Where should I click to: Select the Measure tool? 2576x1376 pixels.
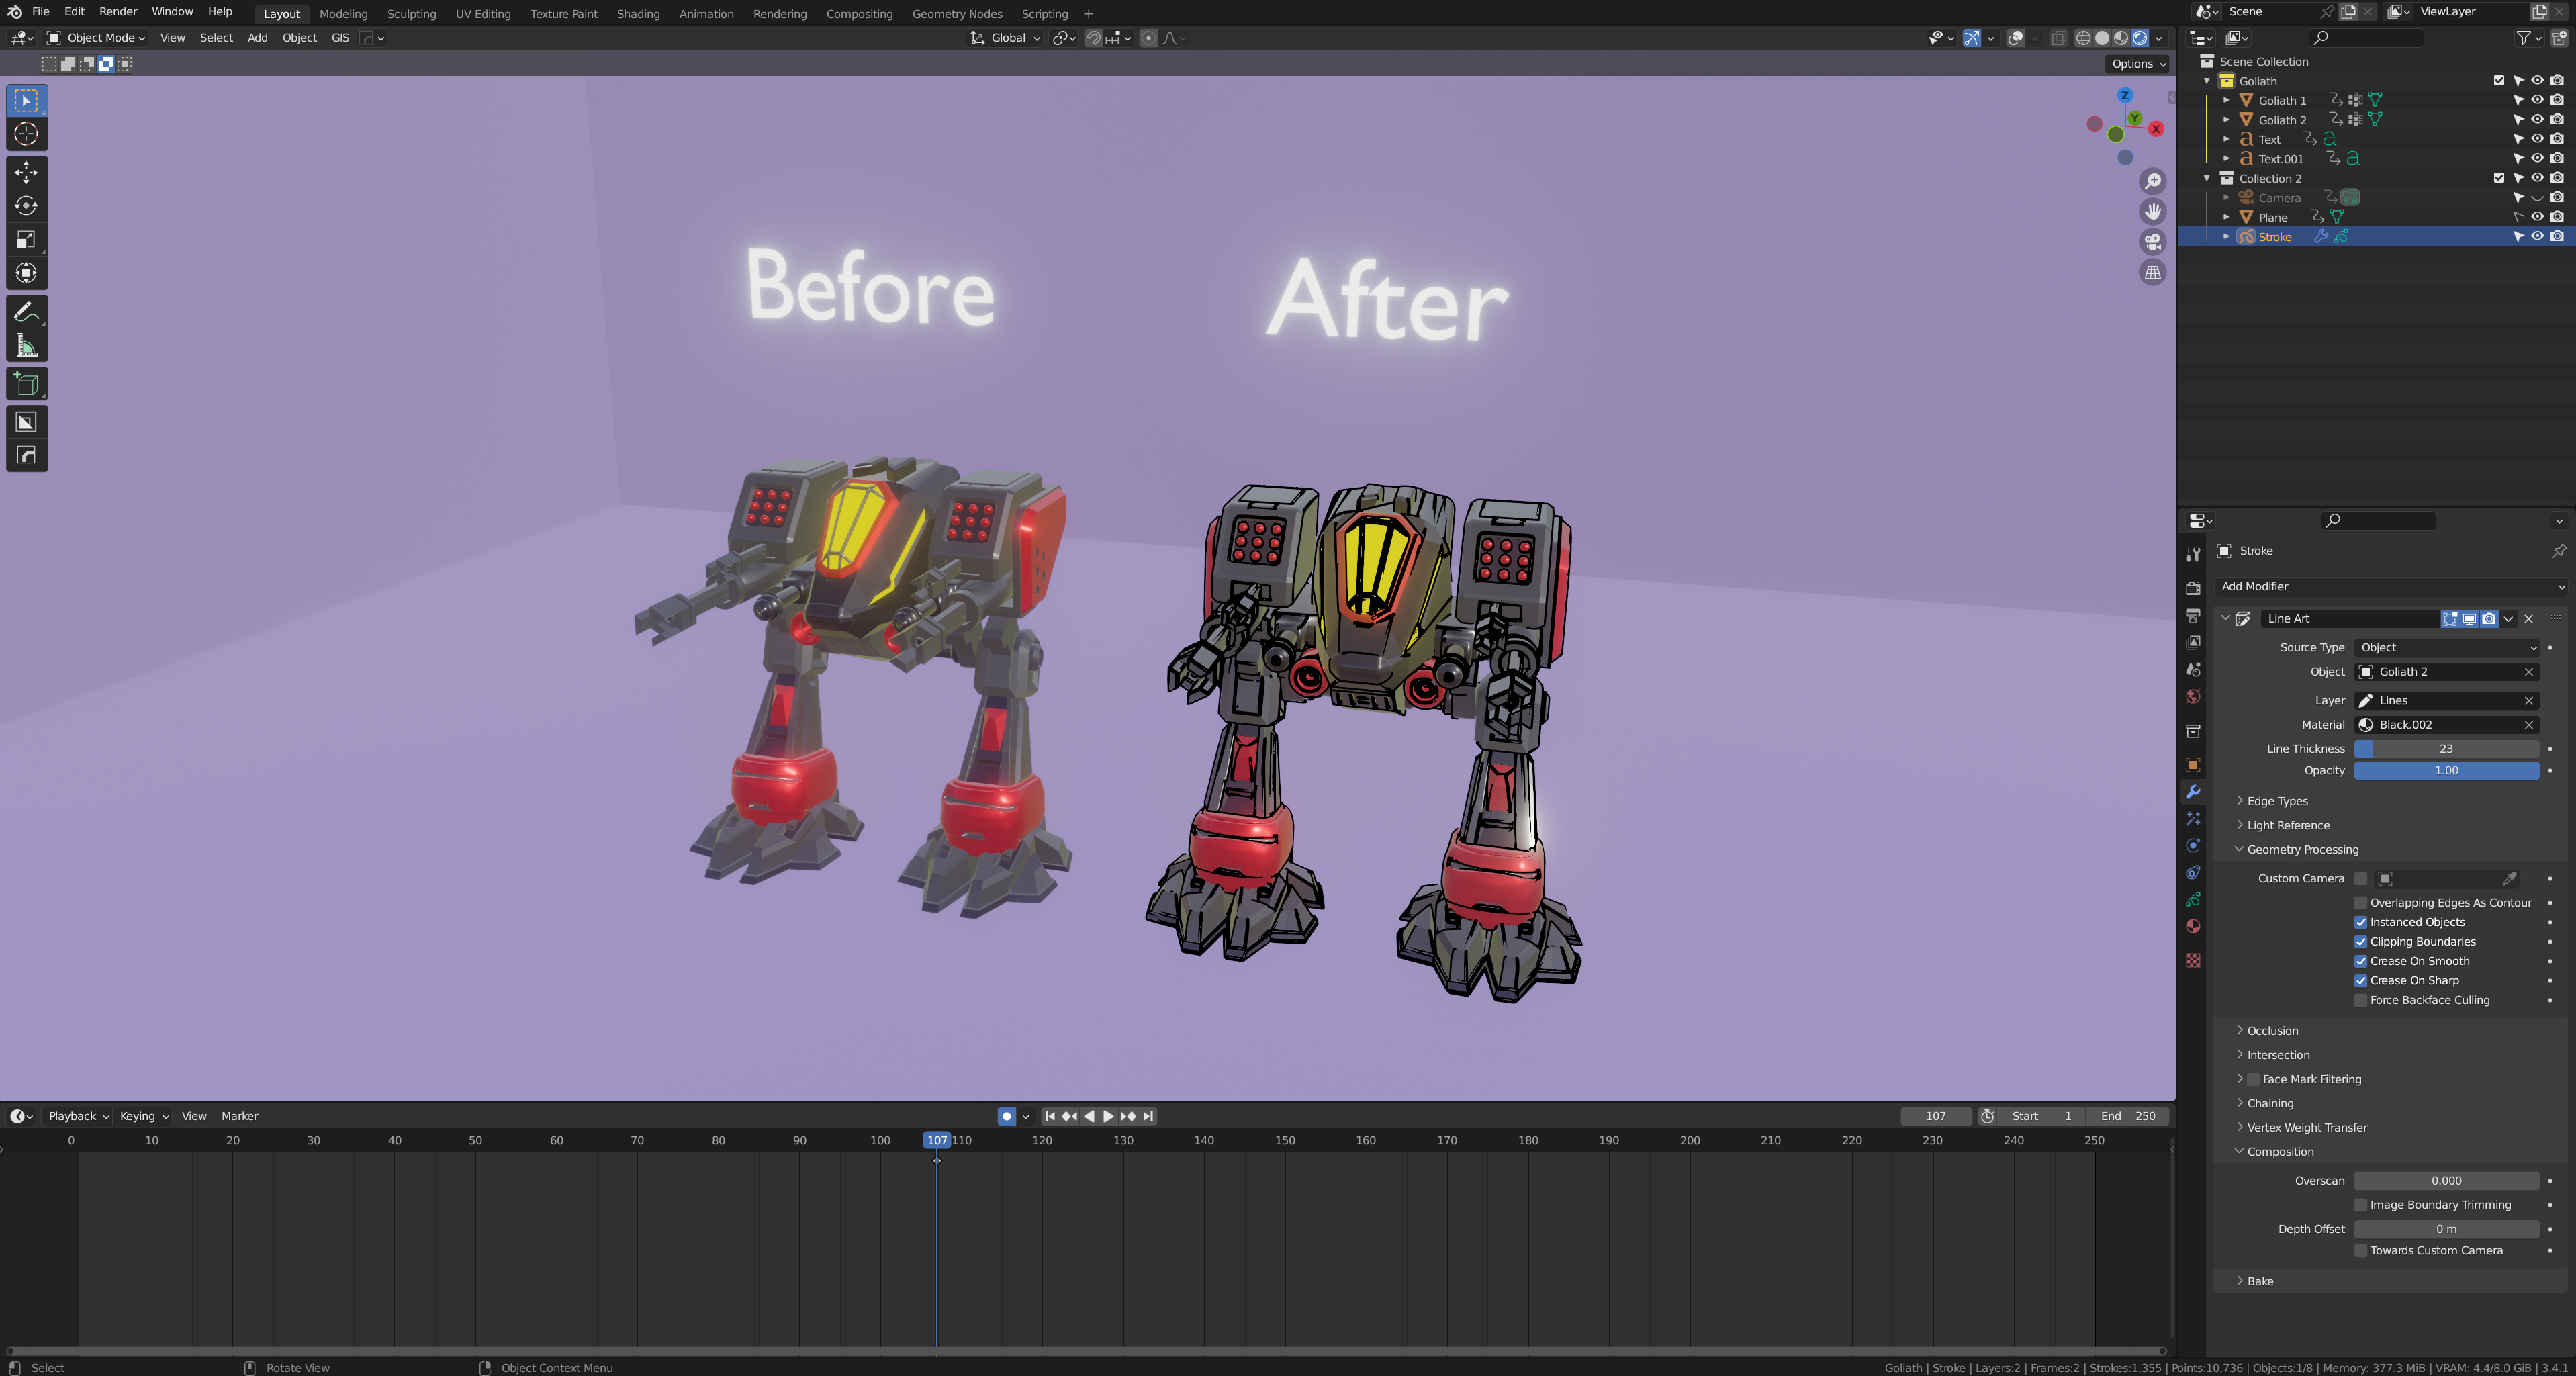click(27, 346)
